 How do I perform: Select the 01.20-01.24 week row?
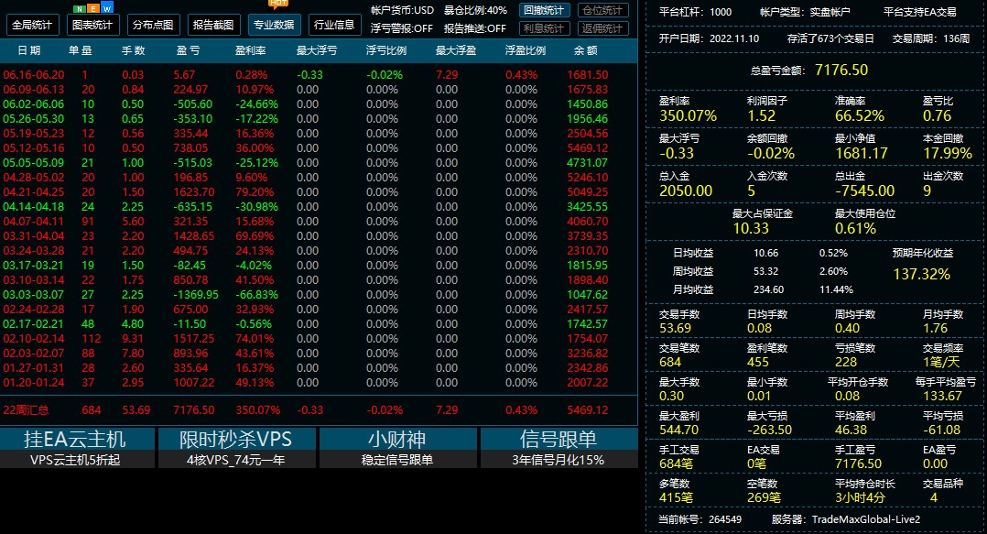coord(319,382)
